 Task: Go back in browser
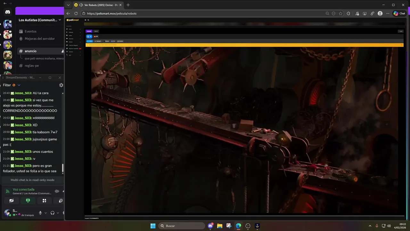tap(68, 13)
